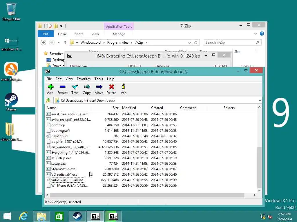This screenshot has width=297, height=222.
Task: Open File Explorer from the taskbar
Action: point(41,216)
